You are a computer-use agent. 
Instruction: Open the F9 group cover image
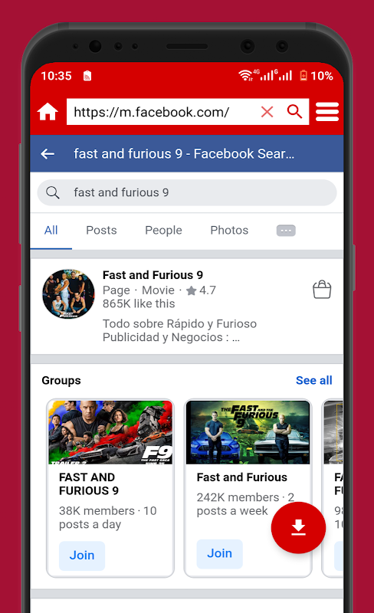pyautogui.click(x=110, y=432)
